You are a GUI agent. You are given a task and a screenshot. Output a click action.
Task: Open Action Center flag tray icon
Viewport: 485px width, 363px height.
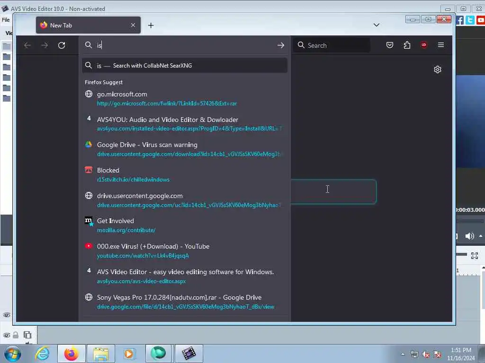[x=437, y=354]
